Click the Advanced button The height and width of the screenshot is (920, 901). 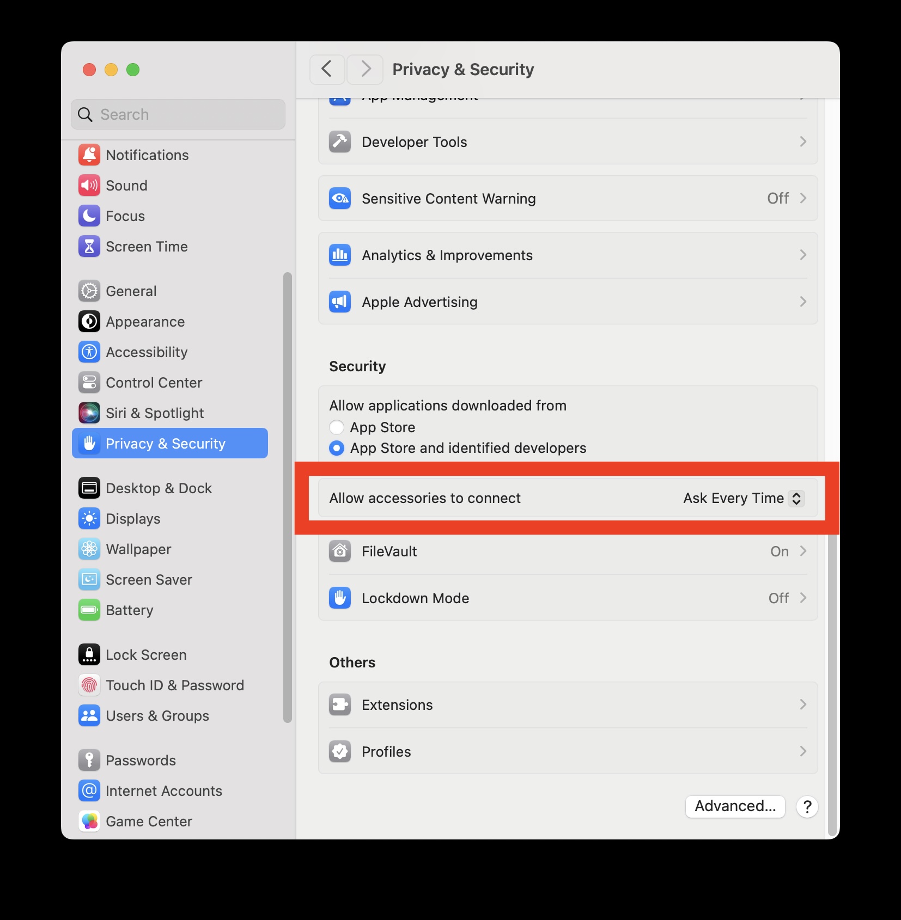(735, 806)
